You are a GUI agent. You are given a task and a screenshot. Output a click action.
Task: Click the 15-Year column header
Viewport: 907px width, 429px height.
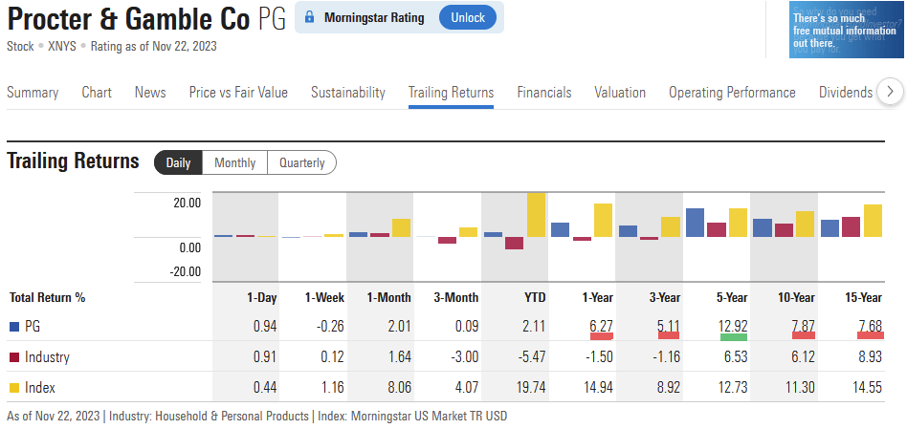[862, 298]
